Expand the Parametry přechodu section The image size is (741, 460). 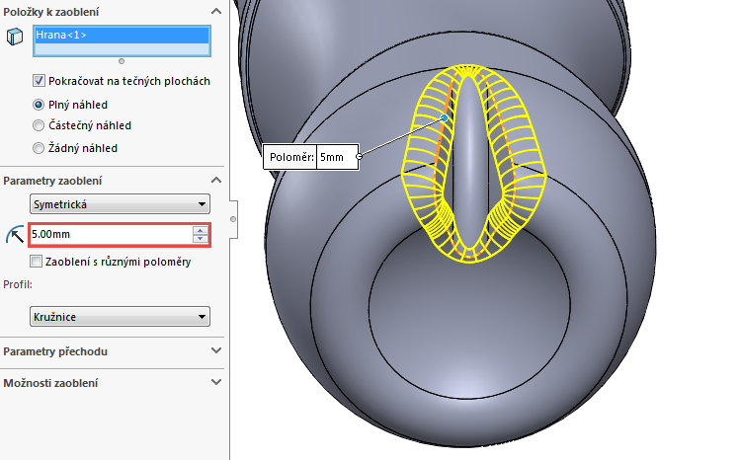216,350
